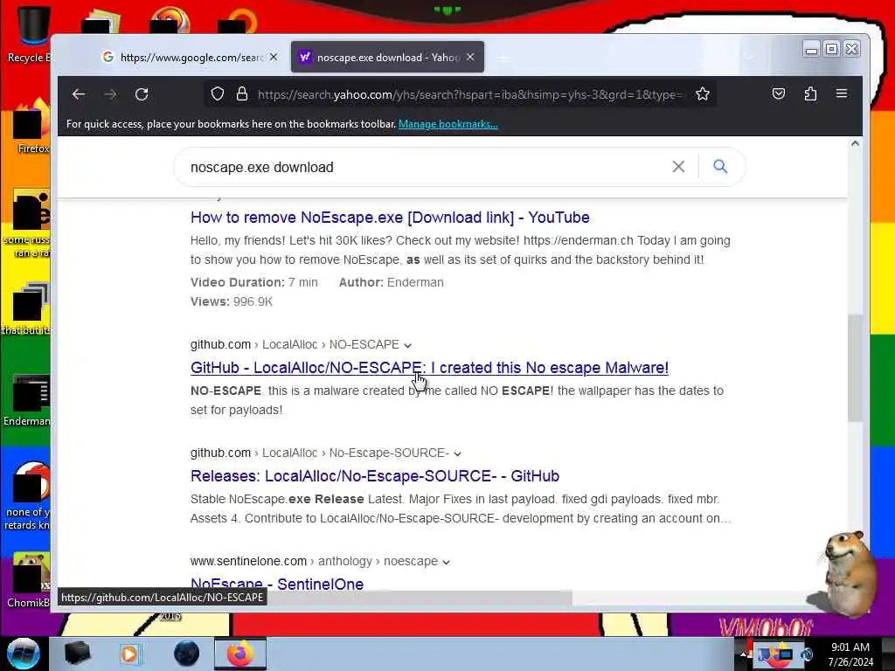Image resolution: width=895 pixels, height=671 pixels.
Task: Open the tracking protection shield icon
Action: [x=218, y=93]
